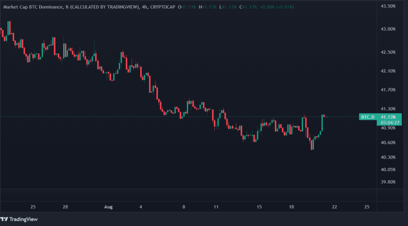Click the 28 date label on time axis
This screenshot has height=226, width=408.
(x=65, y=207)
